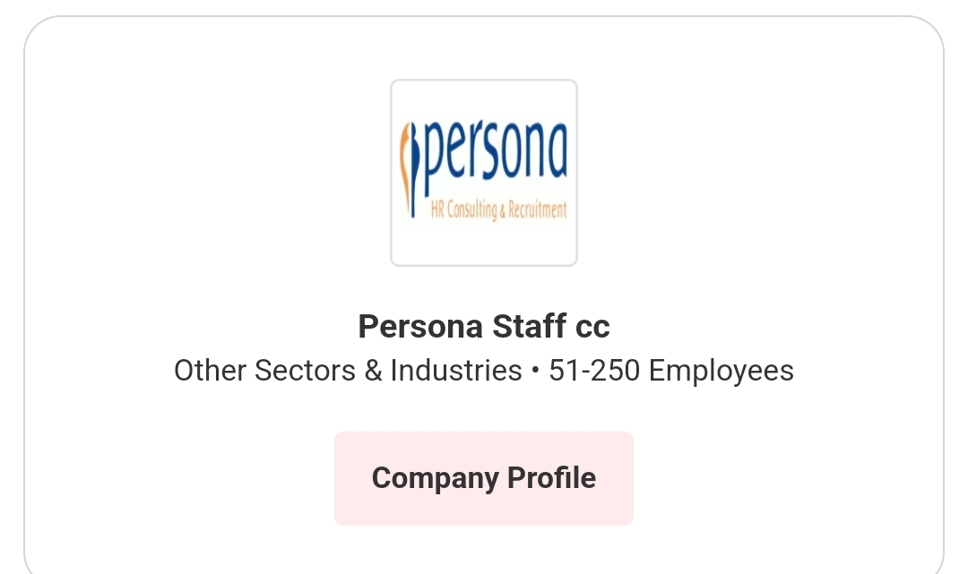968x574 pixels.
Task: Open the Company Profile button
Action: coord(484,478)
